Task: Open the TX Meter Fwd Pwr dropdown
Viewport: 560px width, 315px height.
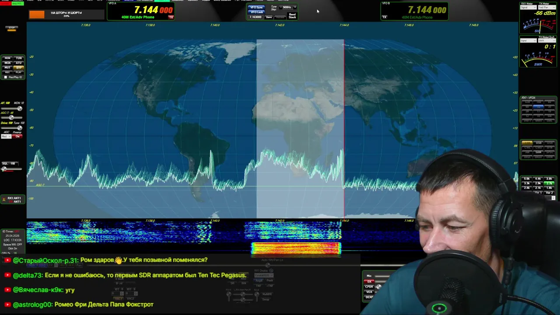Action: (547, 7)
